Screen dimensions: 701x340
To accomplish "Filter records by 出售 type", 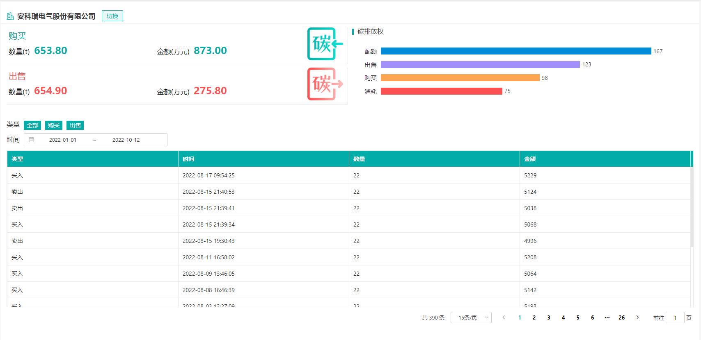I will click(75, 125).
